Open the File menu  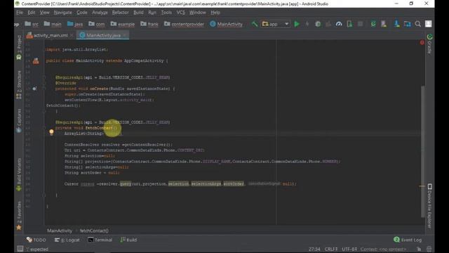pyautogui.click(x=20, y=13)
